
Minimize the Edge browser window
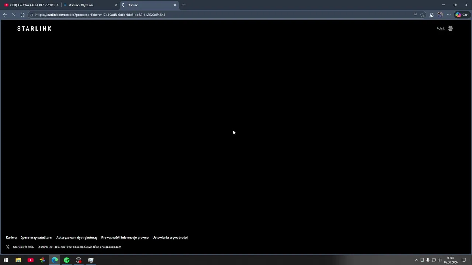pos(444,5)
